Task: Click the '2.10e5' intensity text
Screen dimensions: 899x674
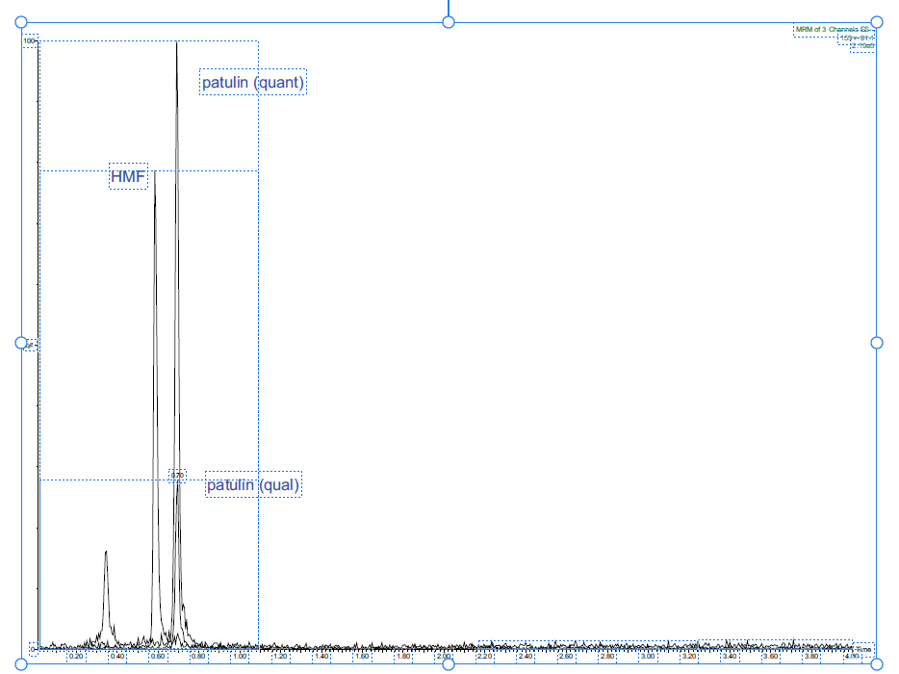Action: 862,46
